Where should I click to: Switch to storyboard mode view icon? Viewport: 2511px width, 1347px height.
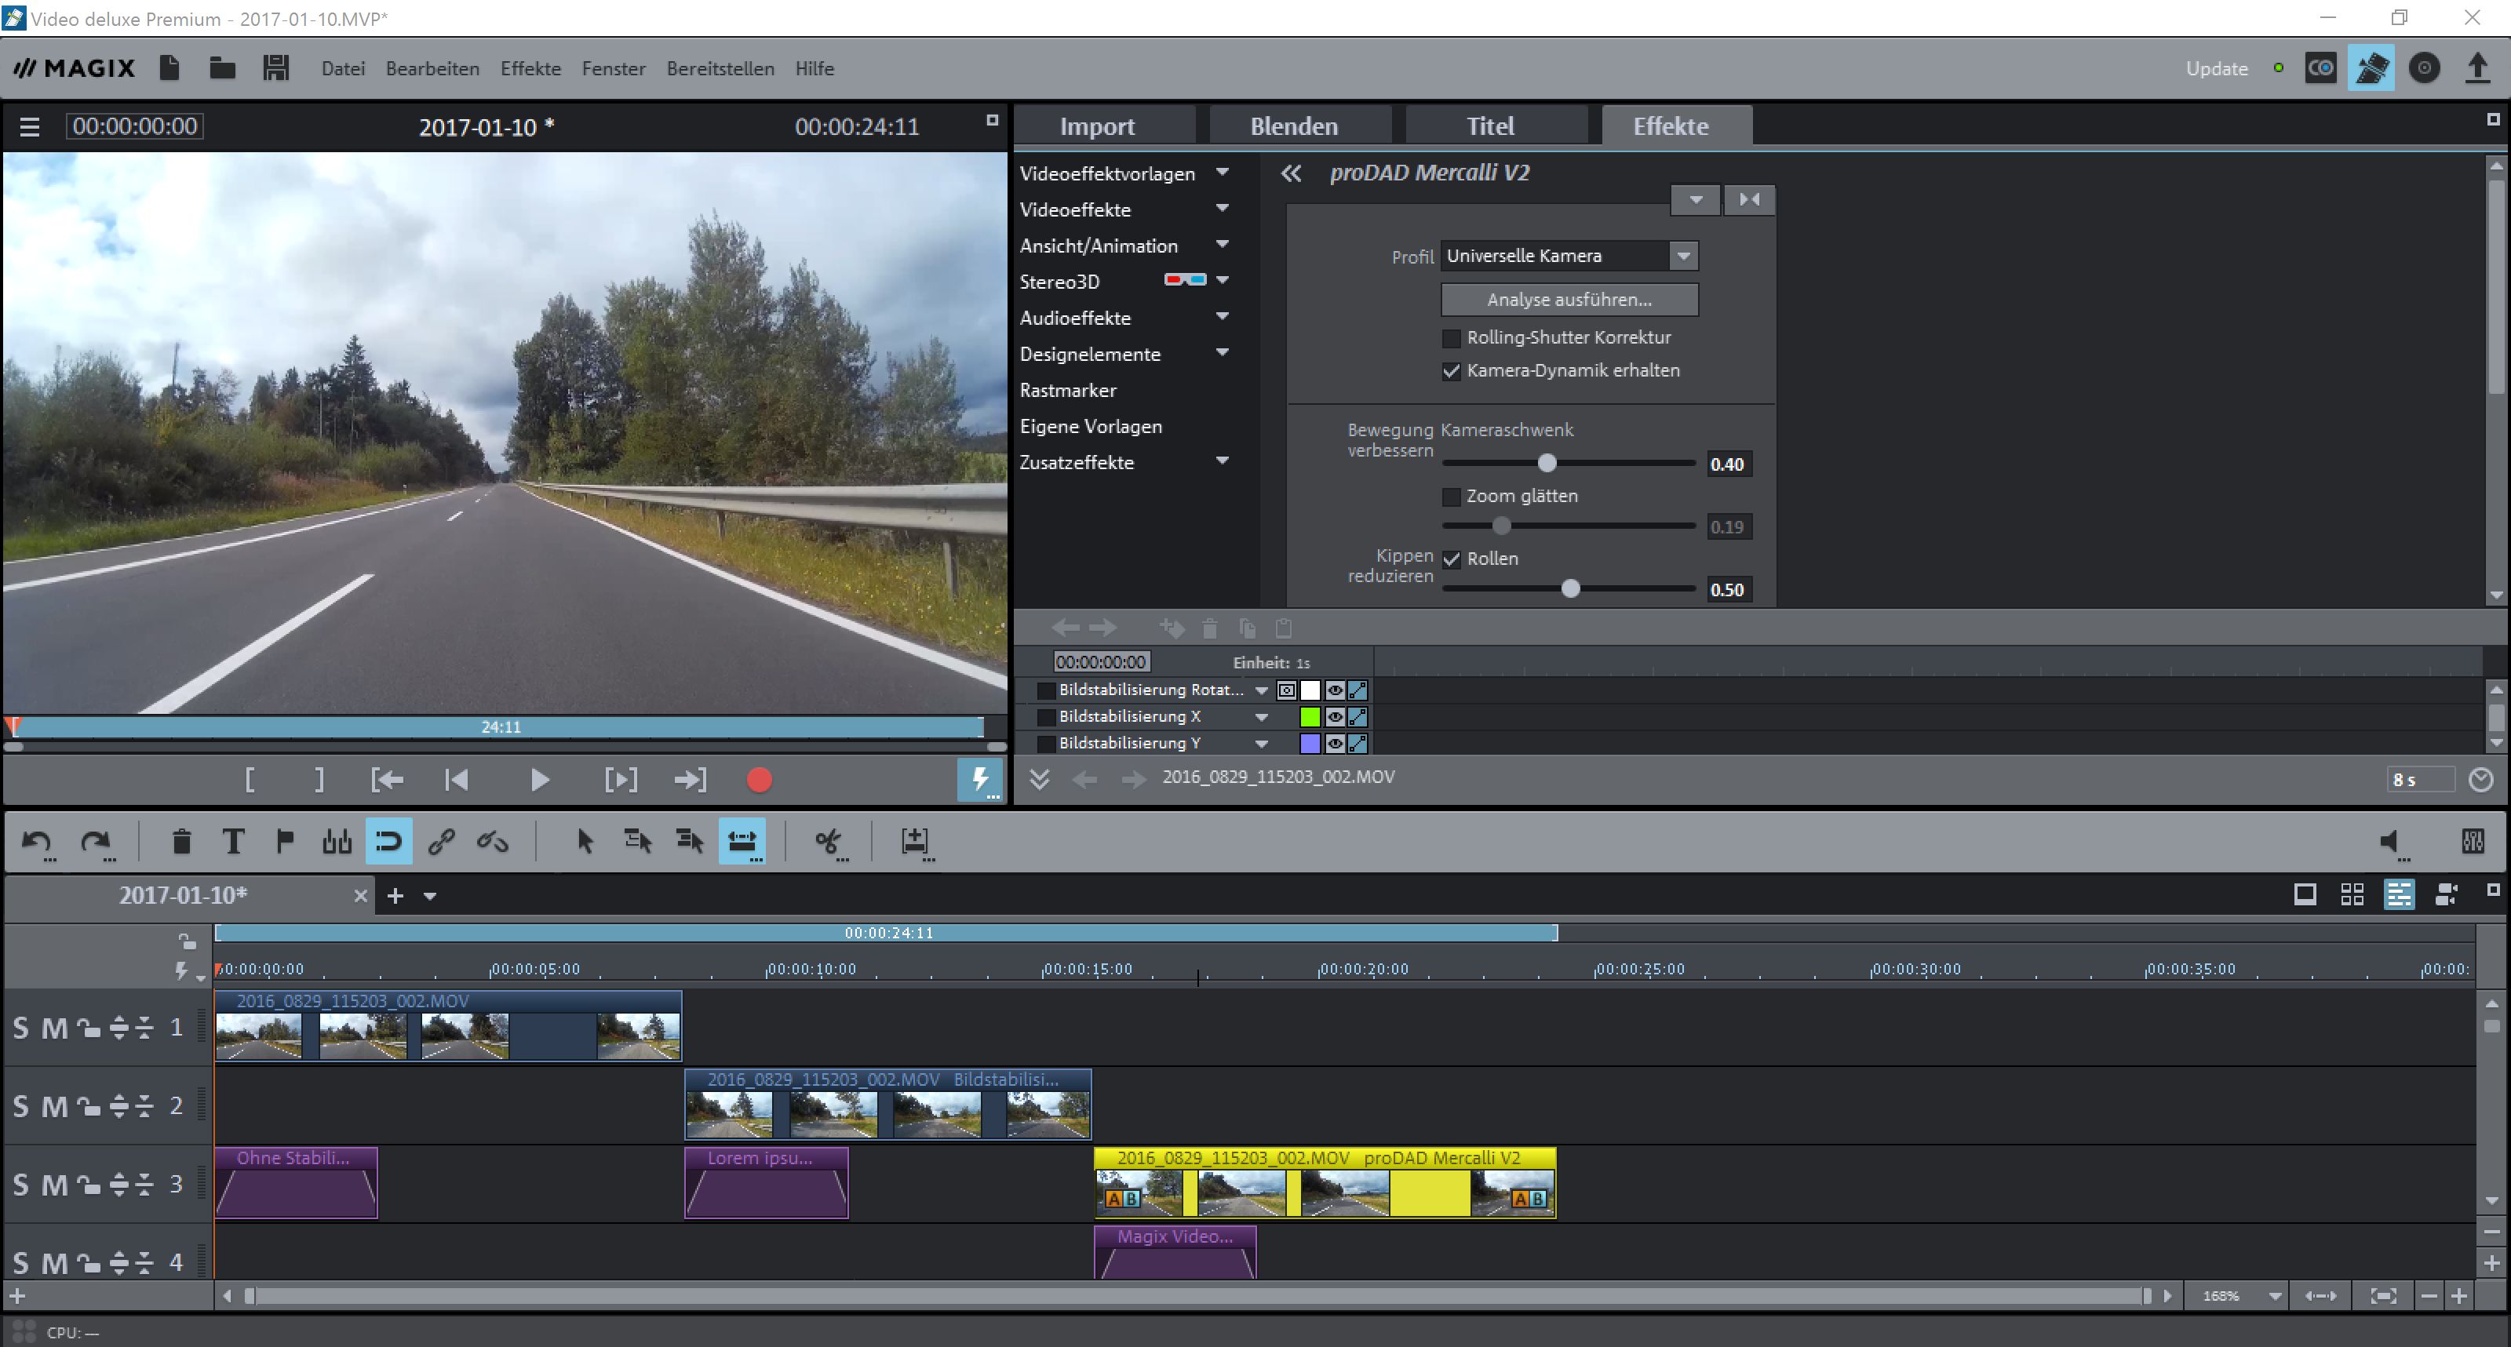coord(2305,894)
